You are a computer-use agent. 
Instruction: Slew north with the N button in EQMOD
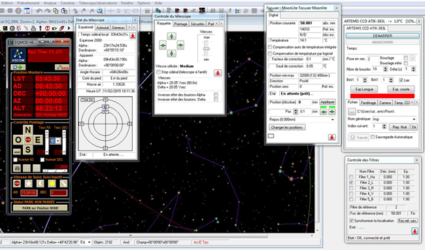27,130
